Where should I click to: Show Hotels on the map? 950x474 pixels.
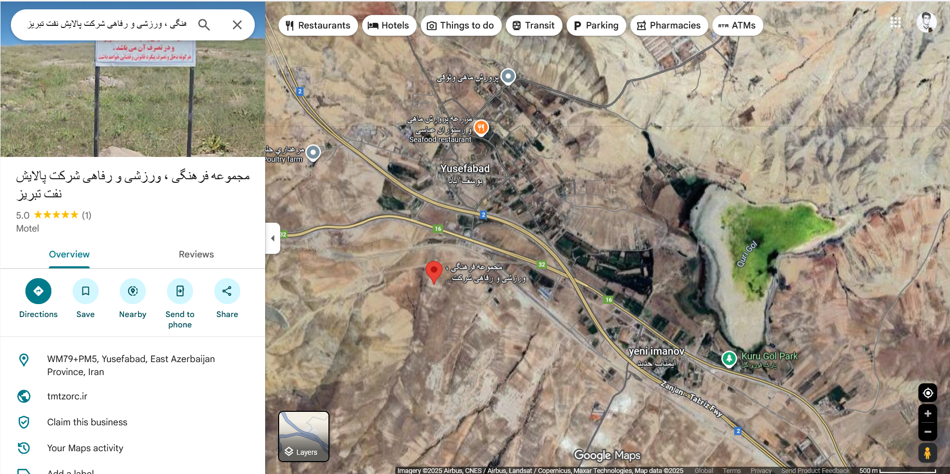[389, 25]
